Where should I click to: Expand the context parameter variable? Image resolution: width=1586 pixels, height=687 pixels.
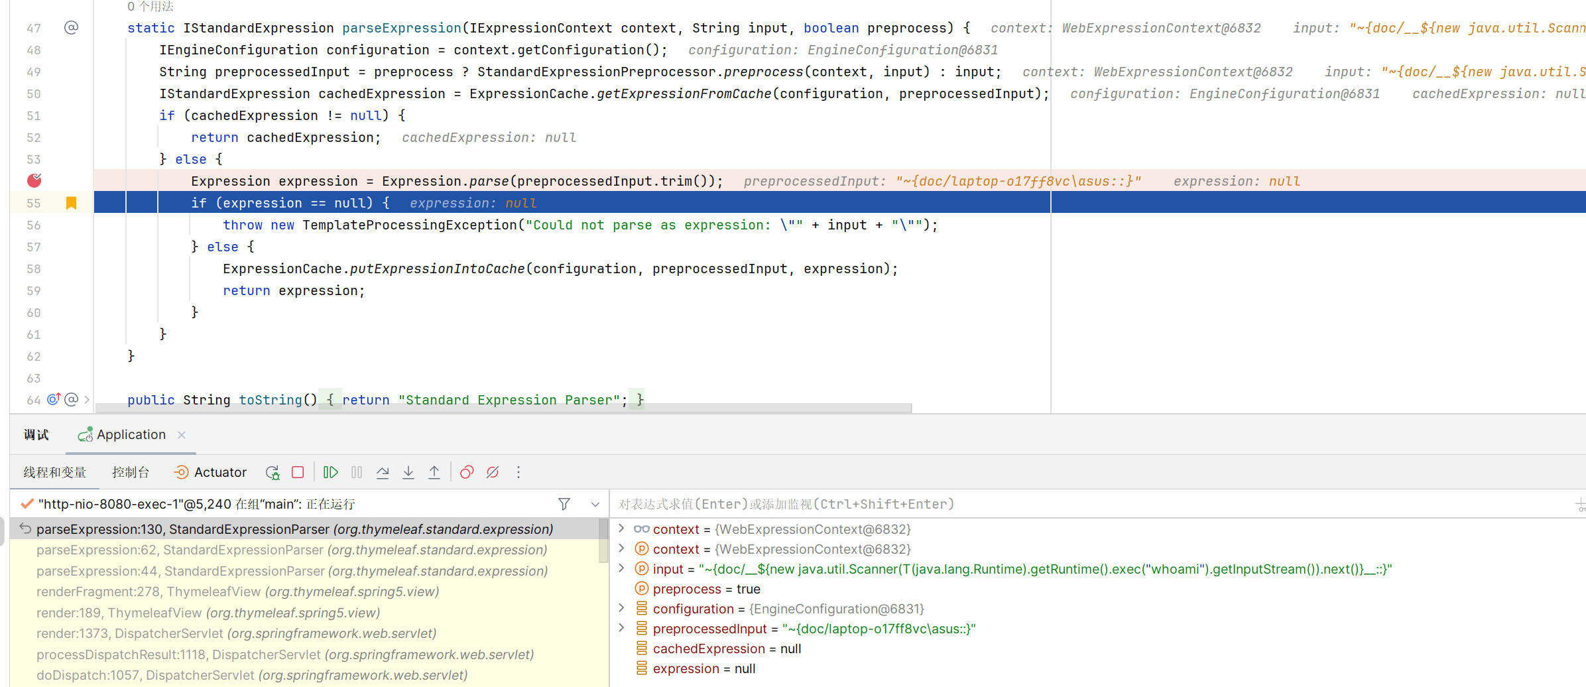(x=621, y=548)
